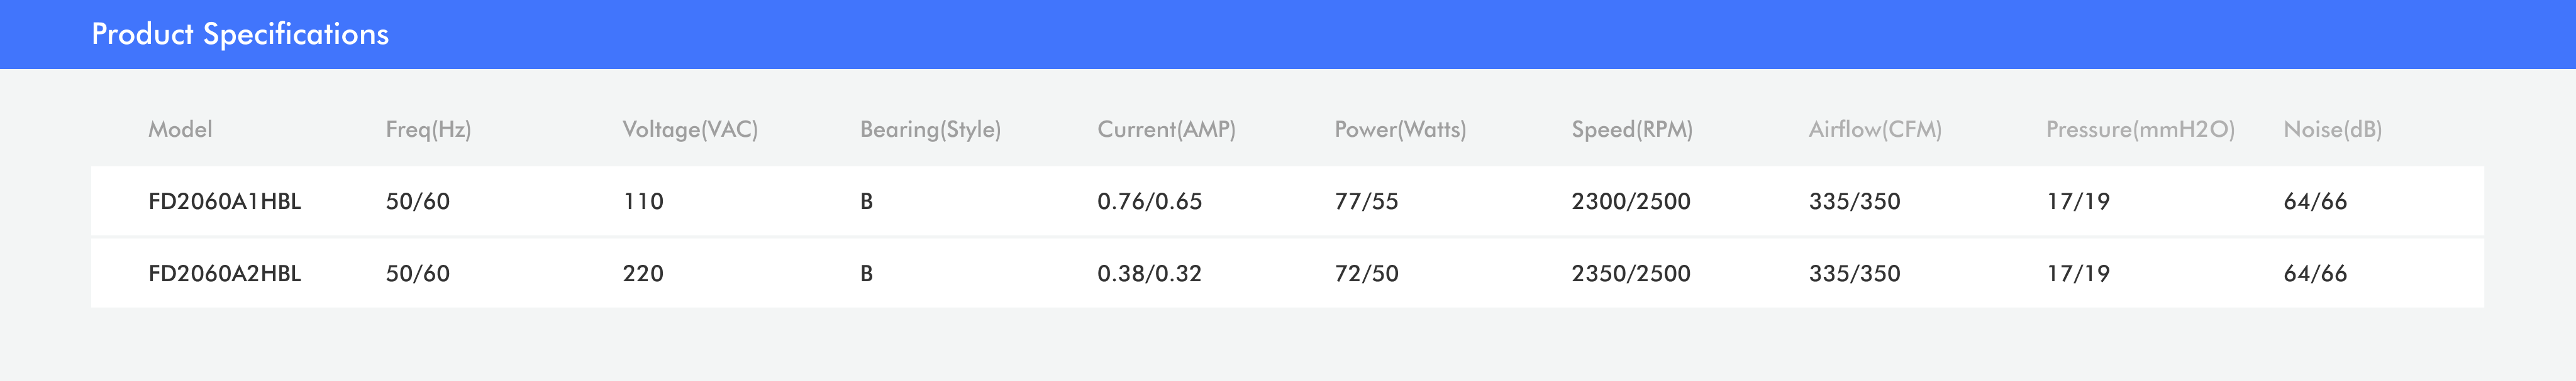Select the Bearing(Style) column header
The height and width of the screenshot is (381, 2576).
[930, 130]
